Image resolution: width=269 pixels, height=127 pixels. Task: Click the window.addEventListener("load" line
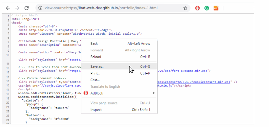(50, 93)
